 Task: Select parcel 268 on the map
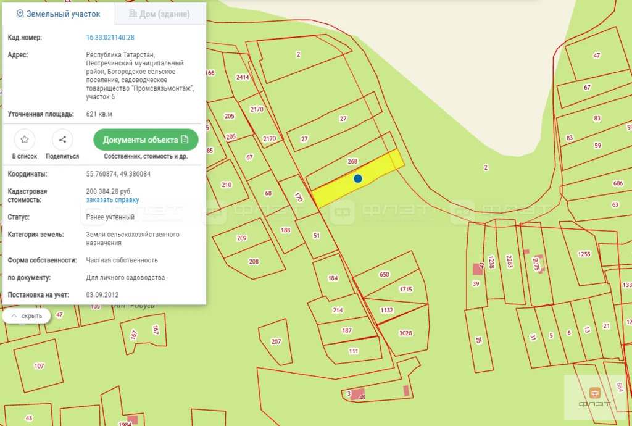[351, 162]
